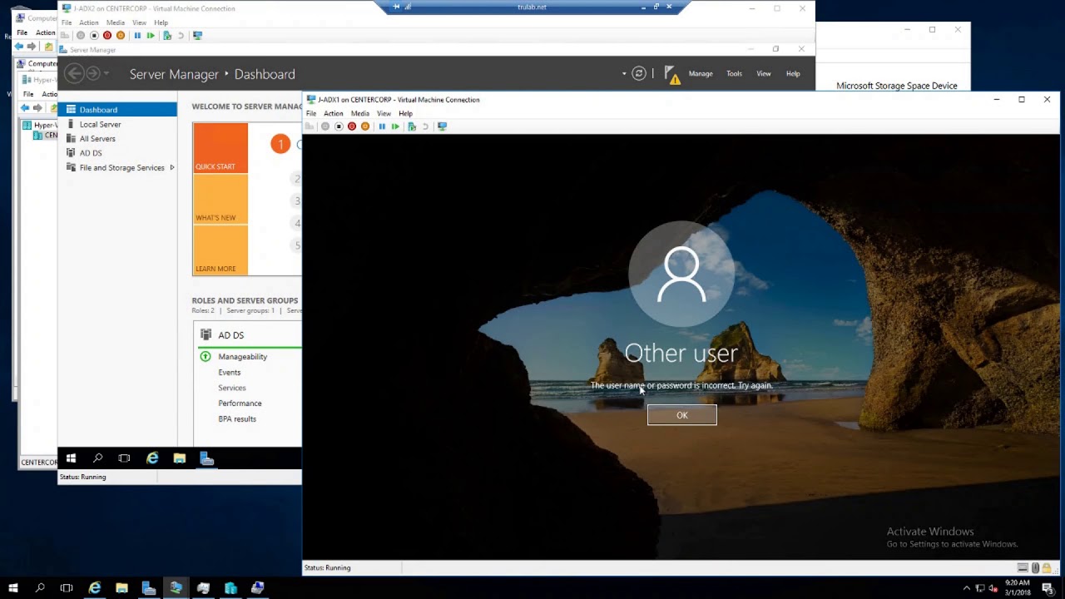Image resolution: width=1065 pixels, height=599 pixels.
Task: Open View menu in J-ADX1 connection window
Action: click(384, 113)
